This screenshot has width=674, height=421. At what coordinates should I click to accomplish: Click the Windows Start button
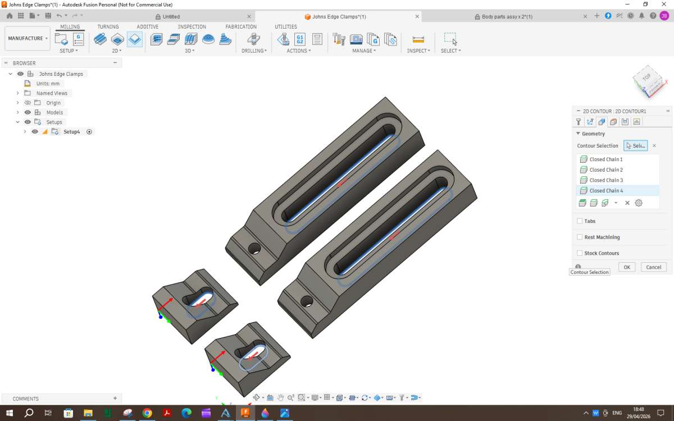point(10,413)
